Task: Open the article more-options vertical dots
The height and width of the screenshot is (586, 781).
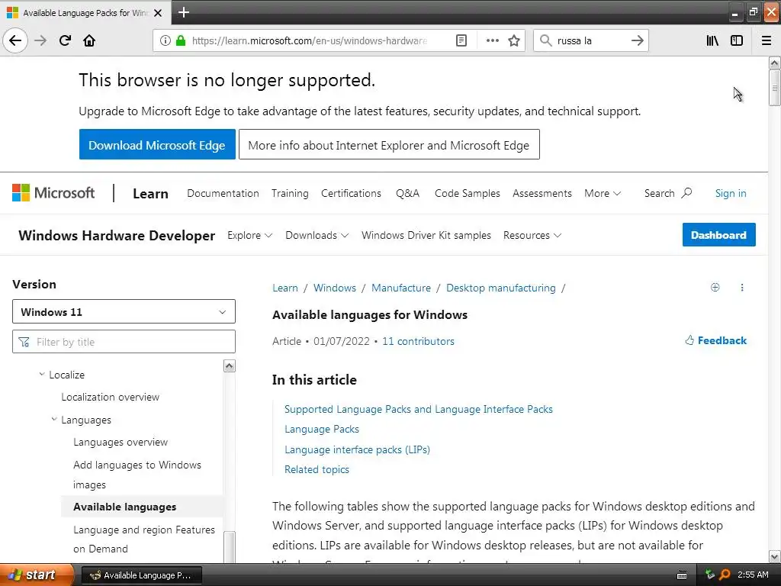Action: pyautogui.click(x=741, y=288)
